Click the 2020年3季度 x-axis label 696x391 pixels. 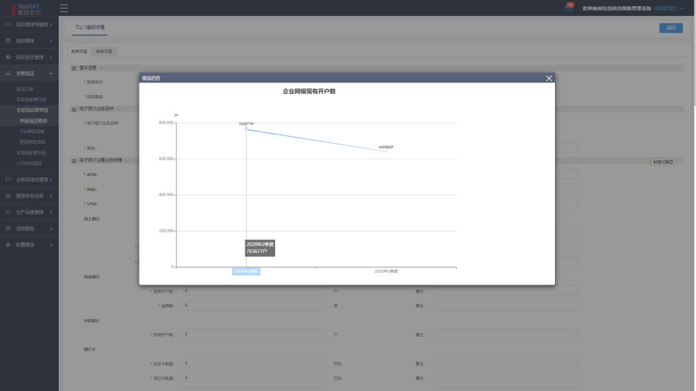386,271
